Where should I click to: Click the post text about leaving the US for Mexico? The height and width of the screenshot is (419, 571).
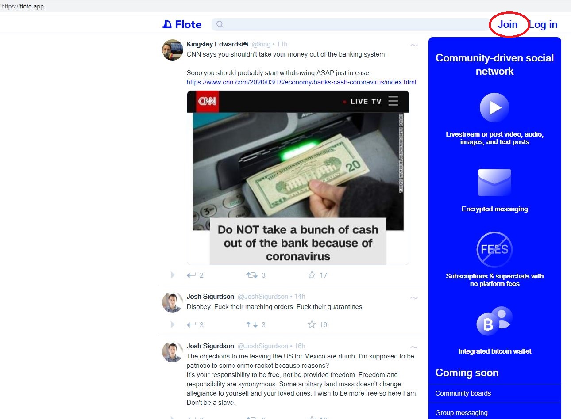tap(302, 379)
